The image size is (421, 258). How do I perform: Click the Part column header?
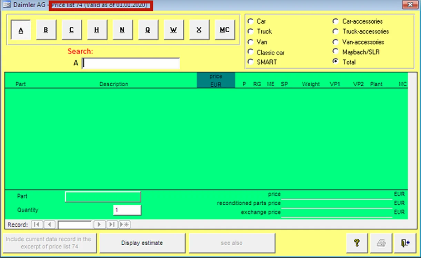pos(21,84)
